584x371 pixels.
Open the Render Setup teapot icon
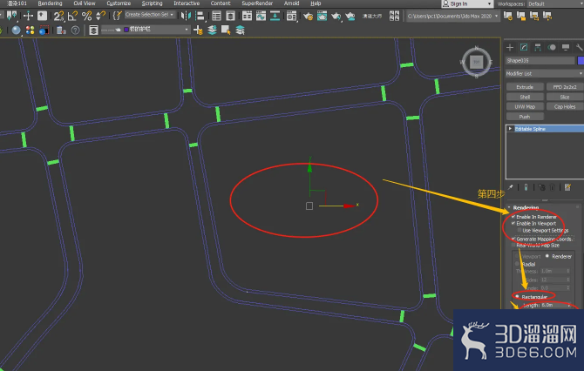(x=308, y=16)
